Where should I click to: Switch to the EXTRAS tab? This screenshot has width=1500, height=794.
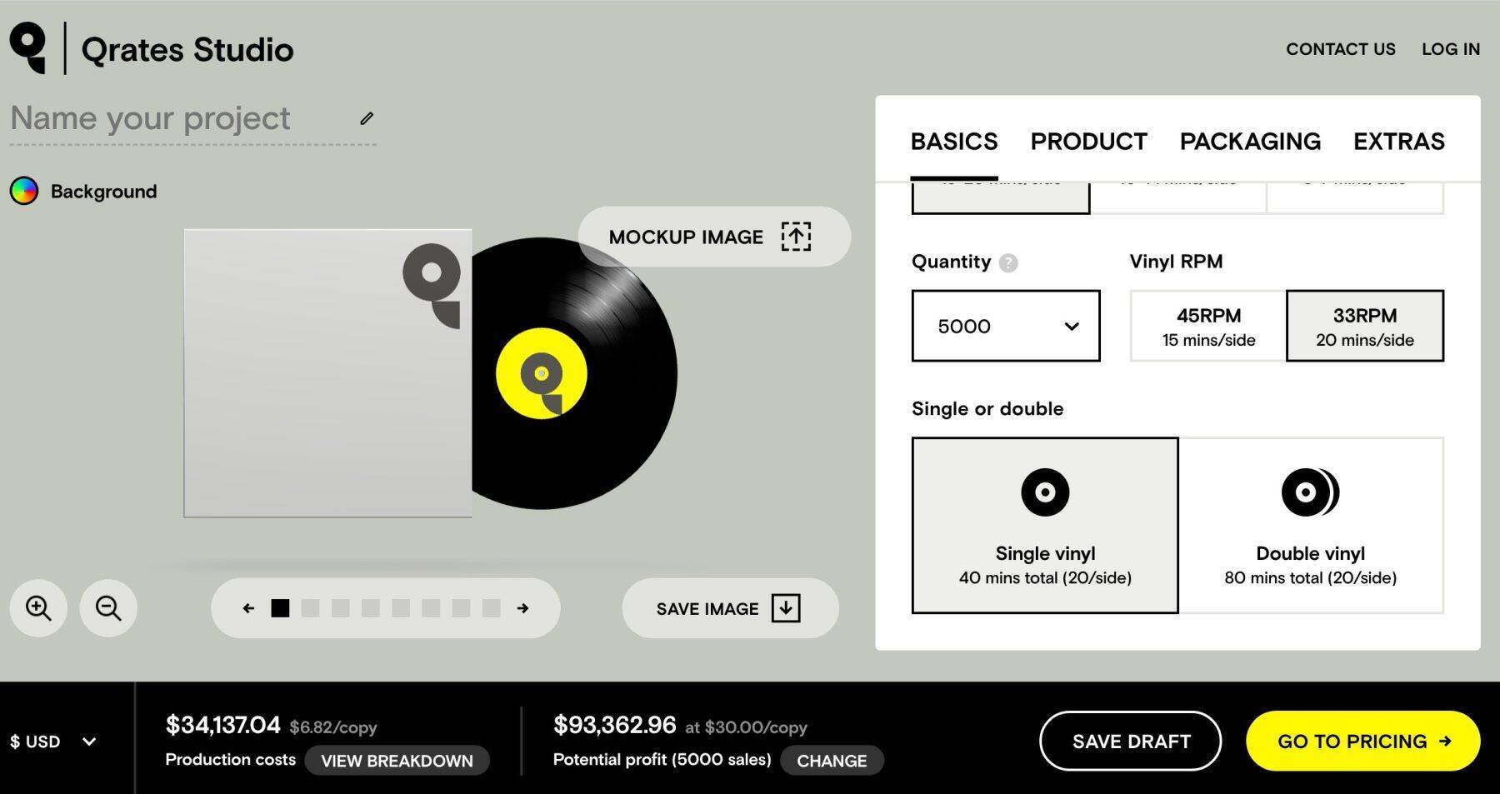1399,141
